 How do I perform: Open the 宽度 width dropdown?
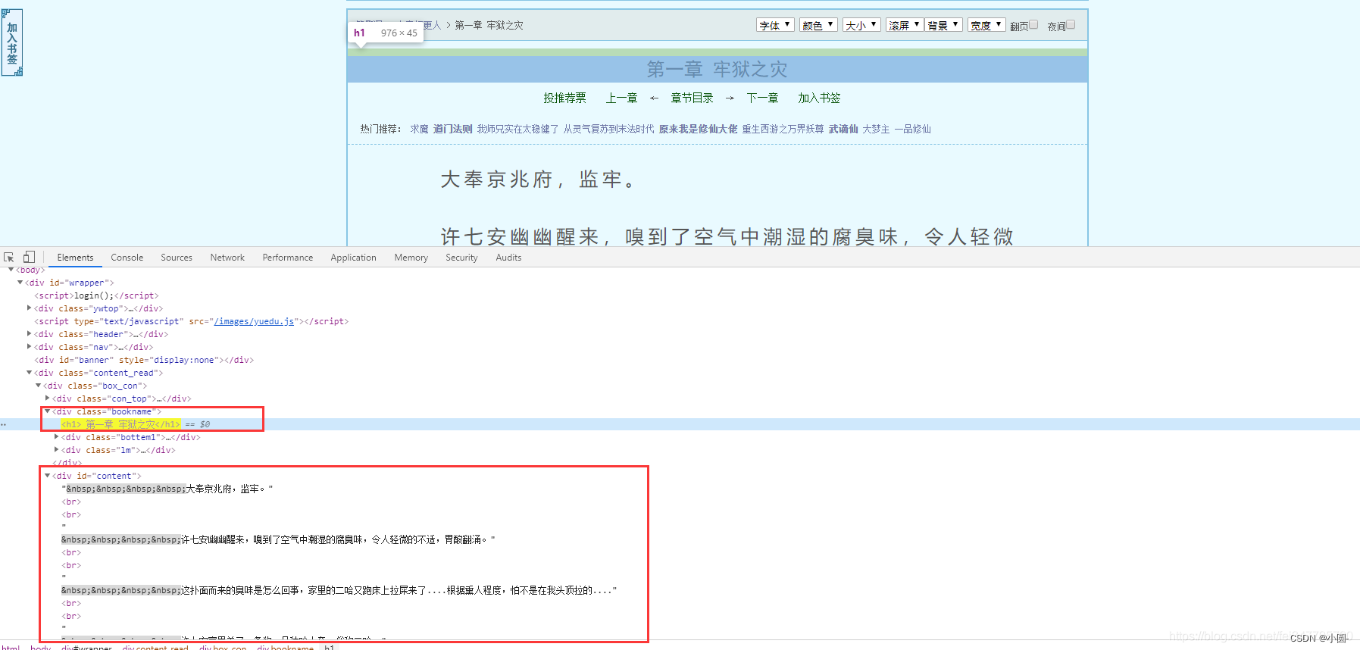point(986,25)
